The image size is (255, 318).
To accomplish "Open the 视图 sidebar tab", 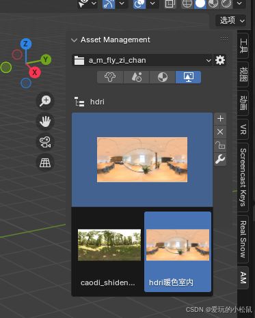I will (243, 74).
